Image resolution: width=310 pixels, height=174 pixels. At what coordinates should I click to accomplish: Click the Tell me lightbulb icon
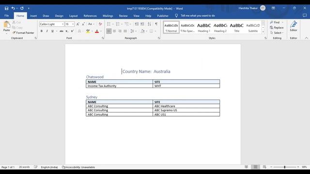click(x=176, y=15)
